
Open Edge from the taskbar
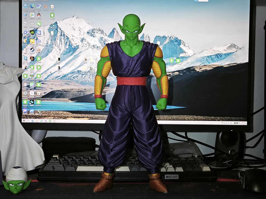[x=32, y=121]
